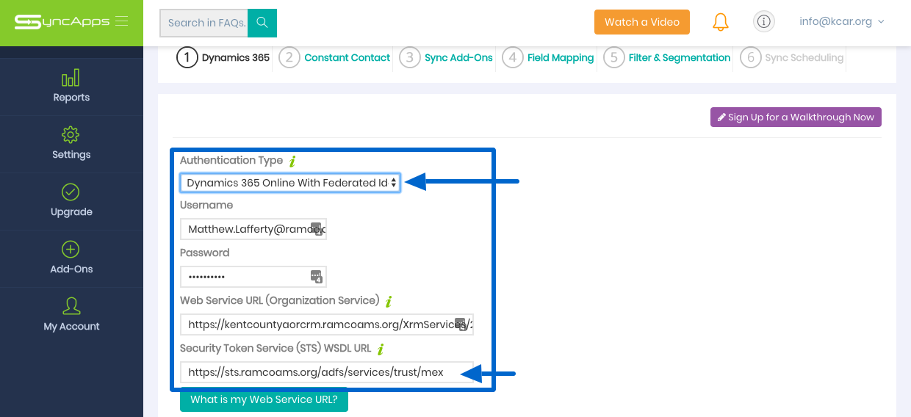The image size is (911, 417).
Task: Click the Settings gear icon
Action: click(x=71, y=135)
